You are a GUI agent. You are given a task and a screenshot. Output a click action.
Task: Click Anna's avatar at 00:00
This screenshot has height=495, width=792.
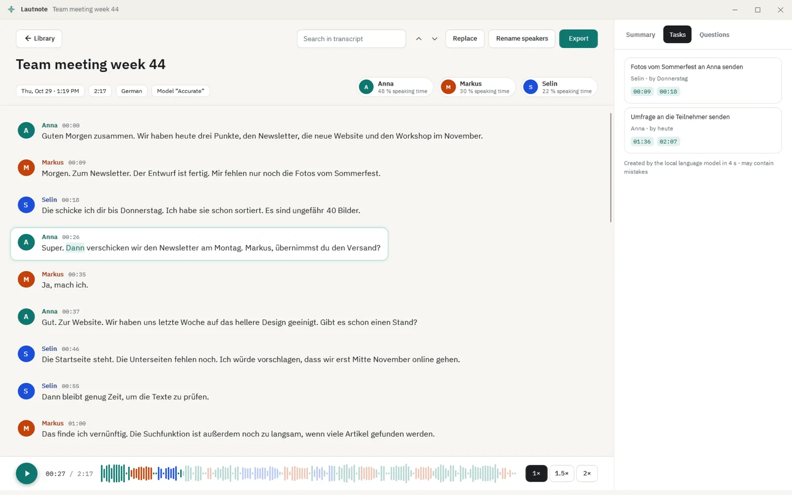coord(26,131)
